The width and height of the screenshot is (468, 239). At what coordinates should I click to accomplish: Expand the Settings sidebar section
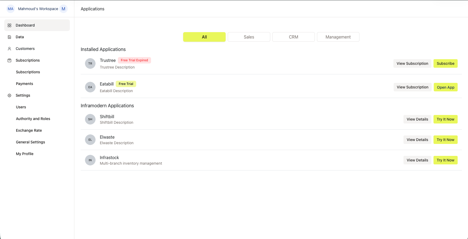[x=37, y=95]
